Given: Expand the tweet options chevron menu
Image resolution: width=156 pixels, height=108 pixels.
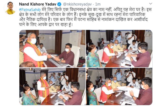Looking at the screenshot, I should [x=151, y=4].
